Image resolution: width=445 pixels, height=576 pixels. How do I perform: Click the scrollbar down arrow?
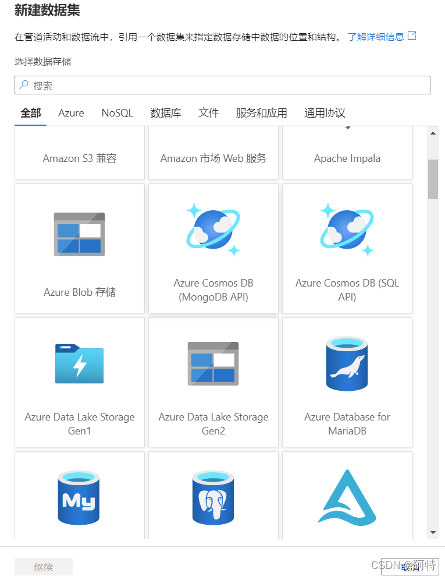pos(433,533)
